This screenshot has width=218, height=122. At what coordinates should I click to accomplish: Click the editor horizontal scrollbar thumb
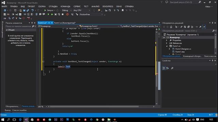coord(94,106)
